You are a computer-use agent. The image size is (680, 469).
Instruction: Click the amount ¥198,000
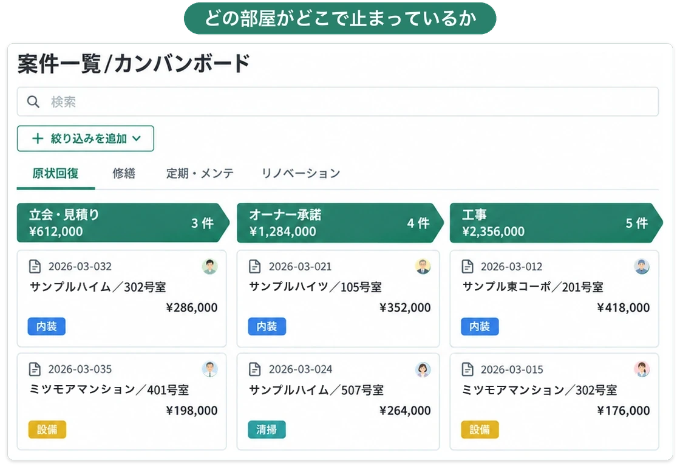pyautogui.click(x=192, y=411)
